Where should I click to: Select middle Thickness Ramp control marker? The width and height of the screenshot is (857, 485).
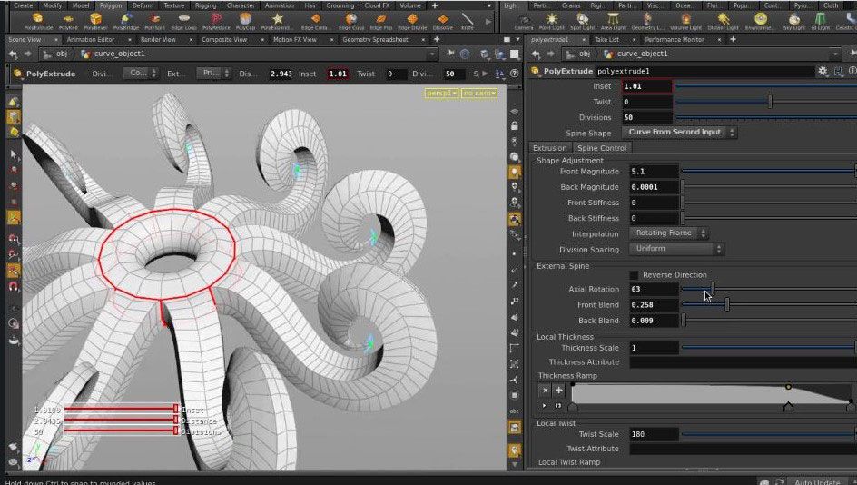pyautogui.click(x=788, y=407)
